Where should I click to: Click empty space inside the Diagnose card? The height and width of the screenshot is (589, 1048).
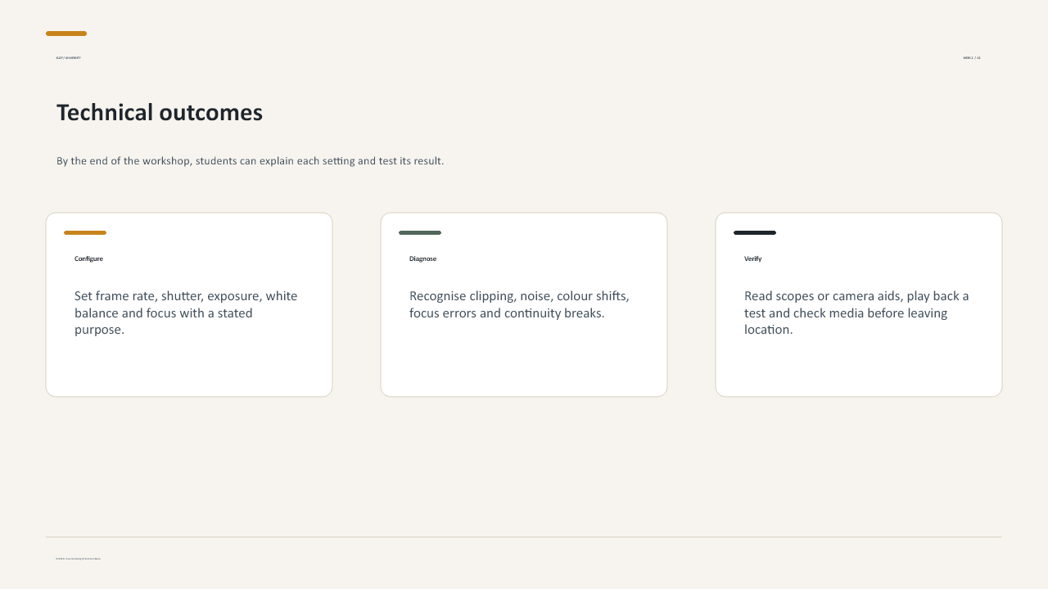(x=524, y=360)
